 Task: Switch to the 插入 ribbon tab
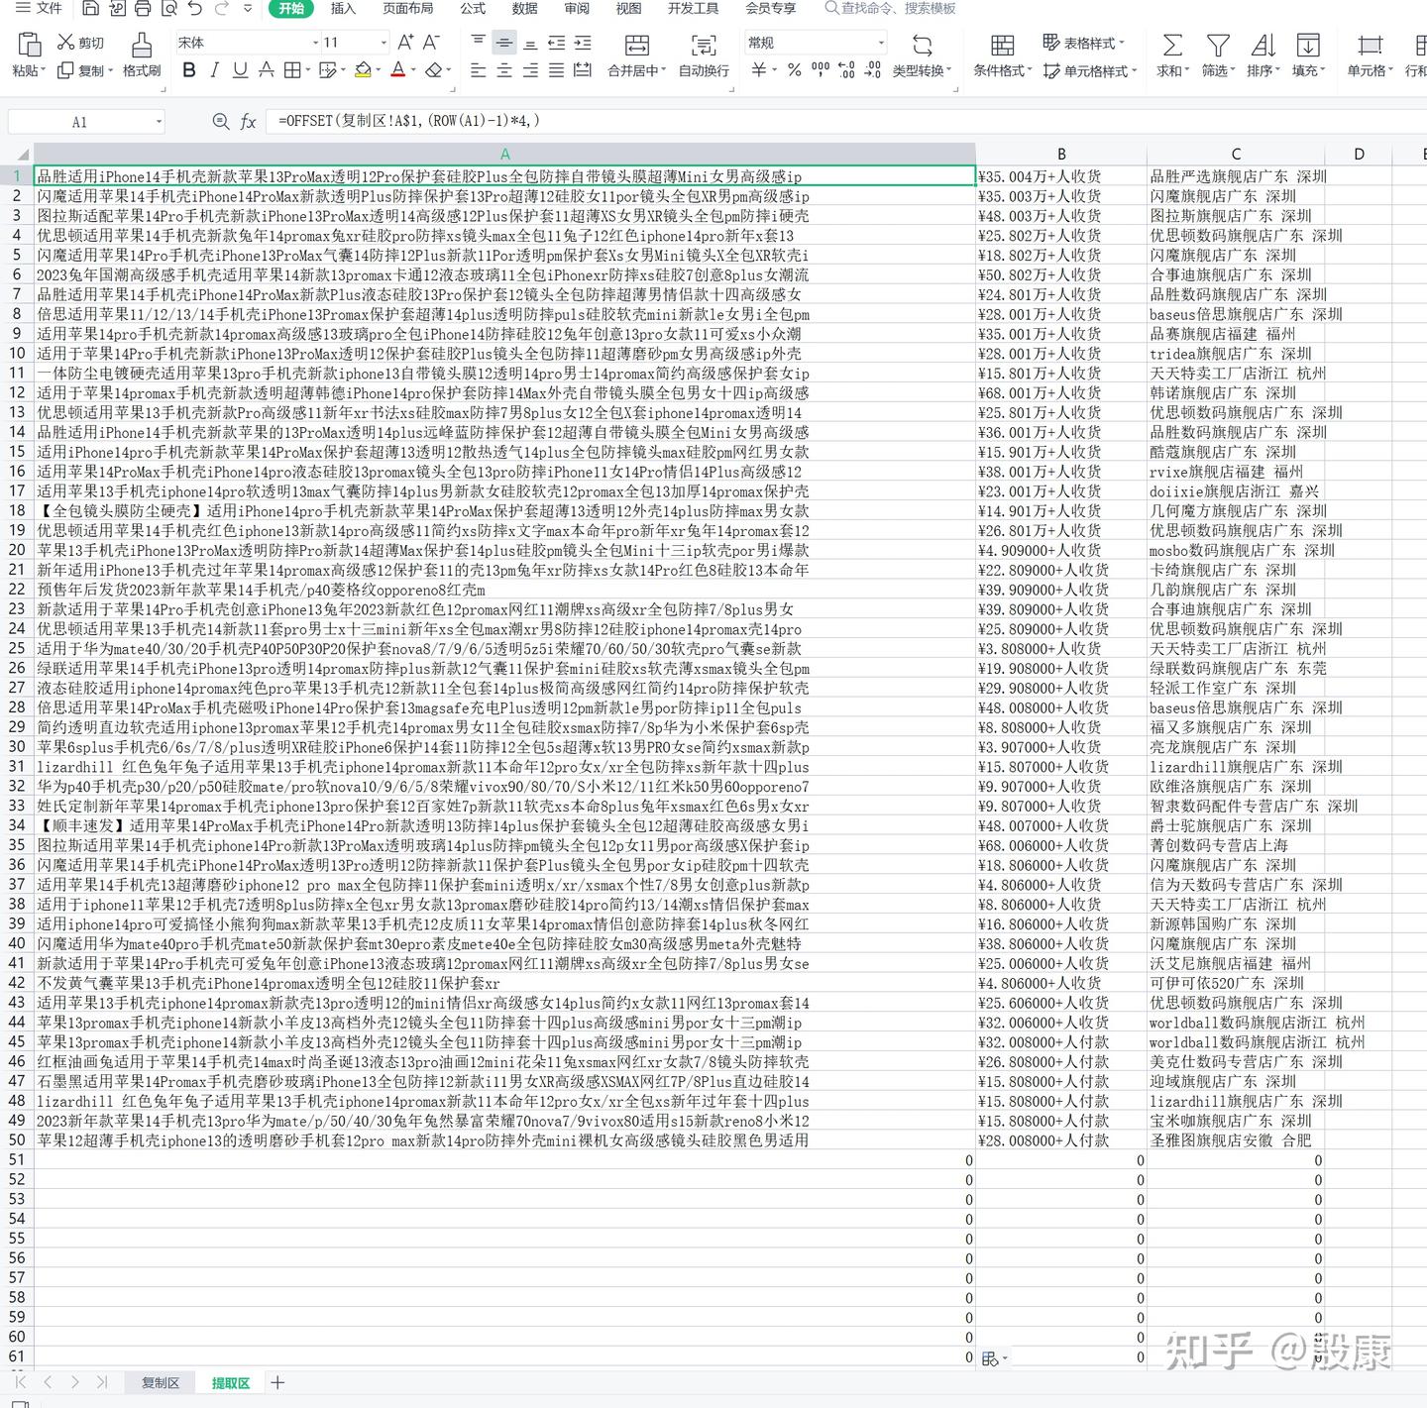point(343,8)
